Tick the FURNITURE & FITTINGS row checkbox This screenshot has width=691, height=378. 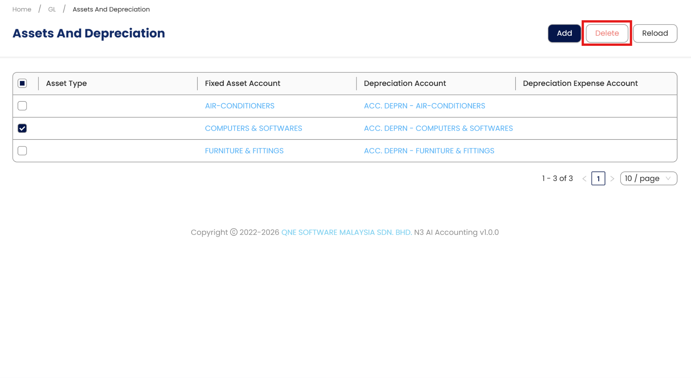coord(22,151)
